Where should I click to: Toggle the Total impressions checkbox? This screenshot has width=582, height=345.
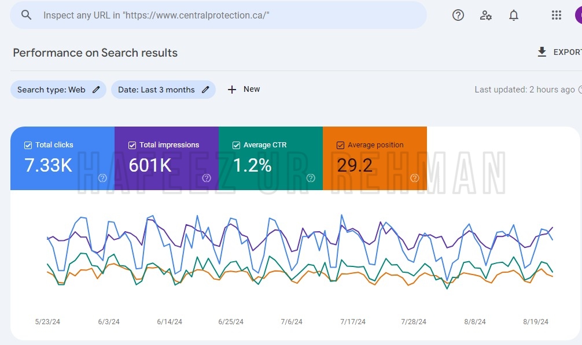click(132, 145)
